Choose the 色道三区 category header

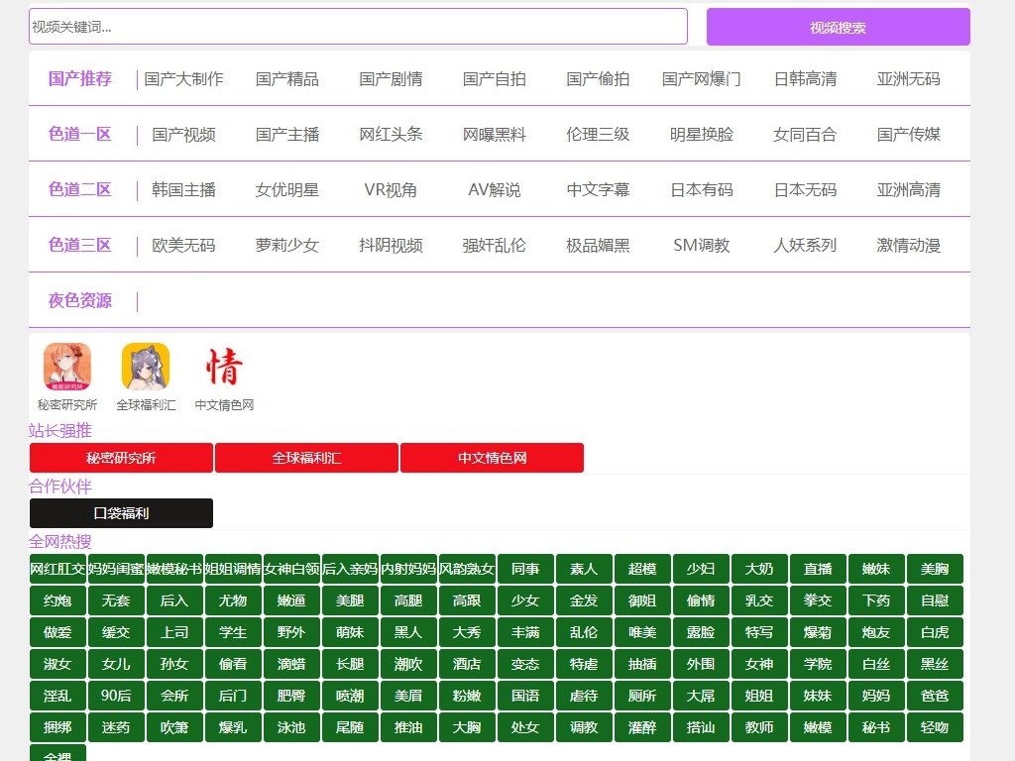[x=80, y=245]
